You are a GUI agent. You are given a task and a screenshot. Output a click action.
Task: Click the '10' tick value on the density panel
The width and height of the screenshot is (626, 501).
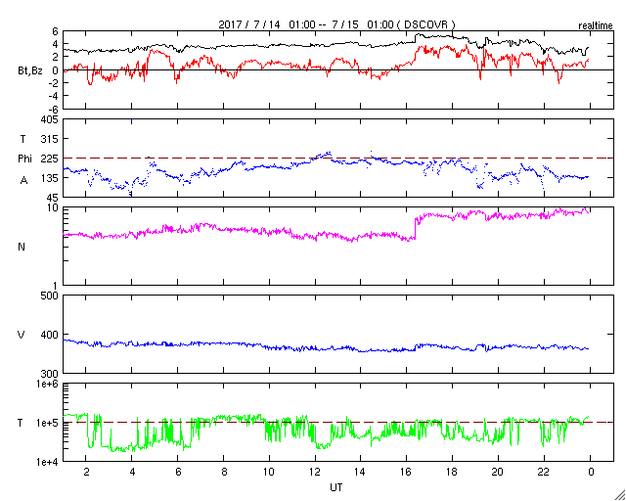53,207
